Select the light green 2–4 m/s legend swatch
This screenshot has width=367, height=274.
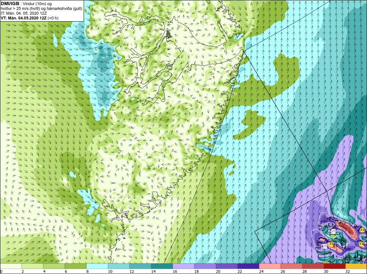(x=32, y=266)
